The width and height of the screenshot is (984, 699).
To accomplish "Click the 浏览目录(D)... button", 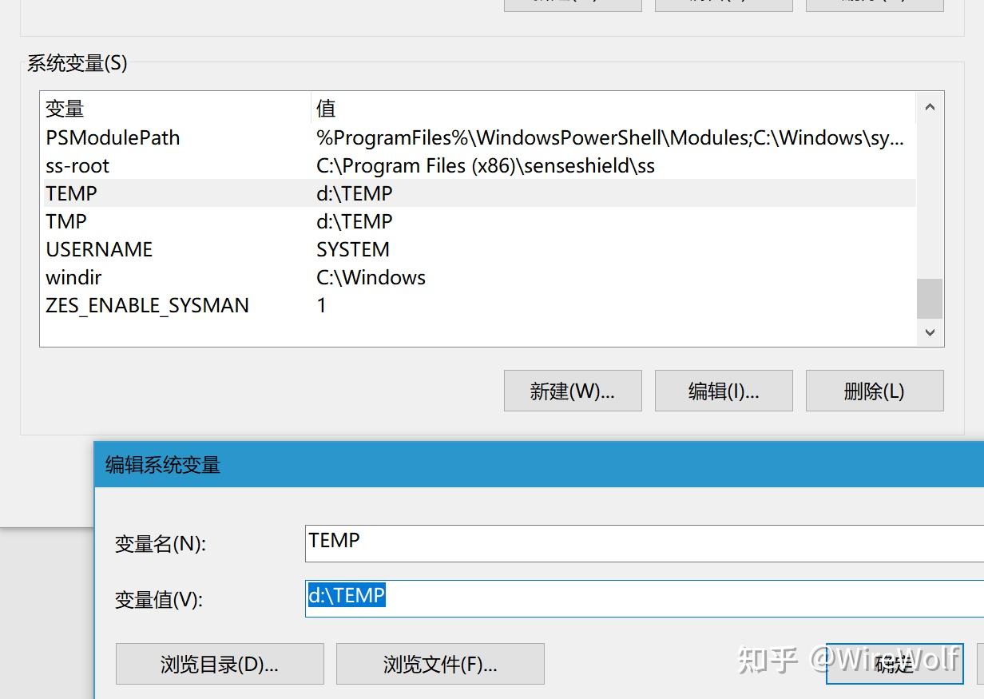I will [x=220, y=664].
